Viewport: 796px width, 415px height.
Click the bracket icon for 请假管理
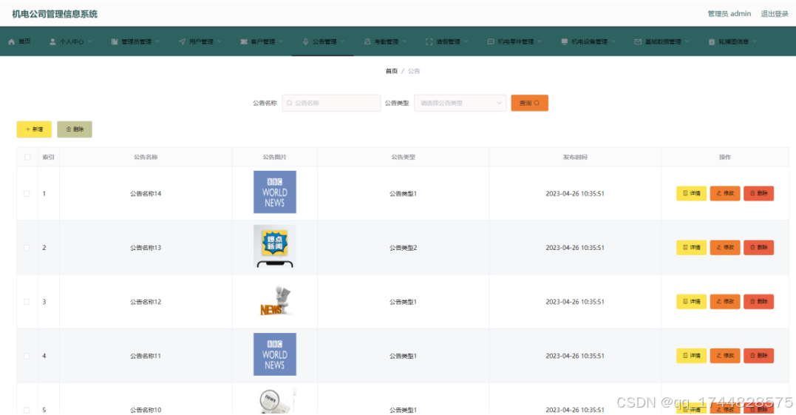point(429,41)
